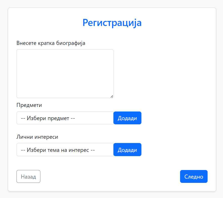Click the 'Внесете кратка биографија' label
223x198 pixels.
pyautogui.click(x=51, y=43)
